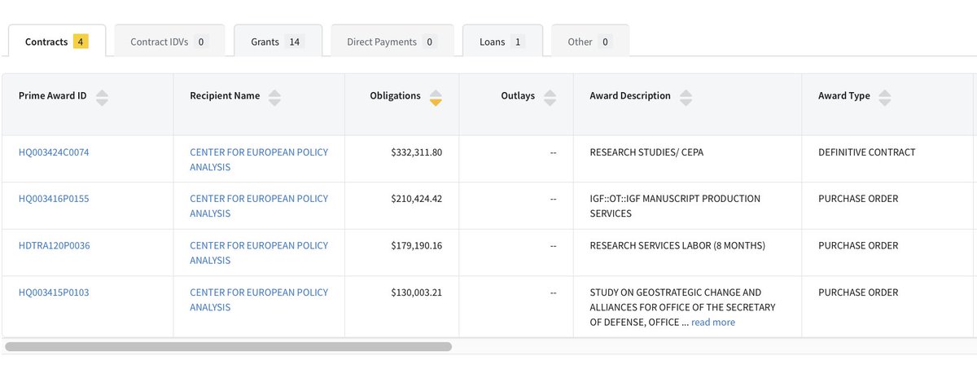
Task: Select the Direct Payments tab
Action: 391,42
